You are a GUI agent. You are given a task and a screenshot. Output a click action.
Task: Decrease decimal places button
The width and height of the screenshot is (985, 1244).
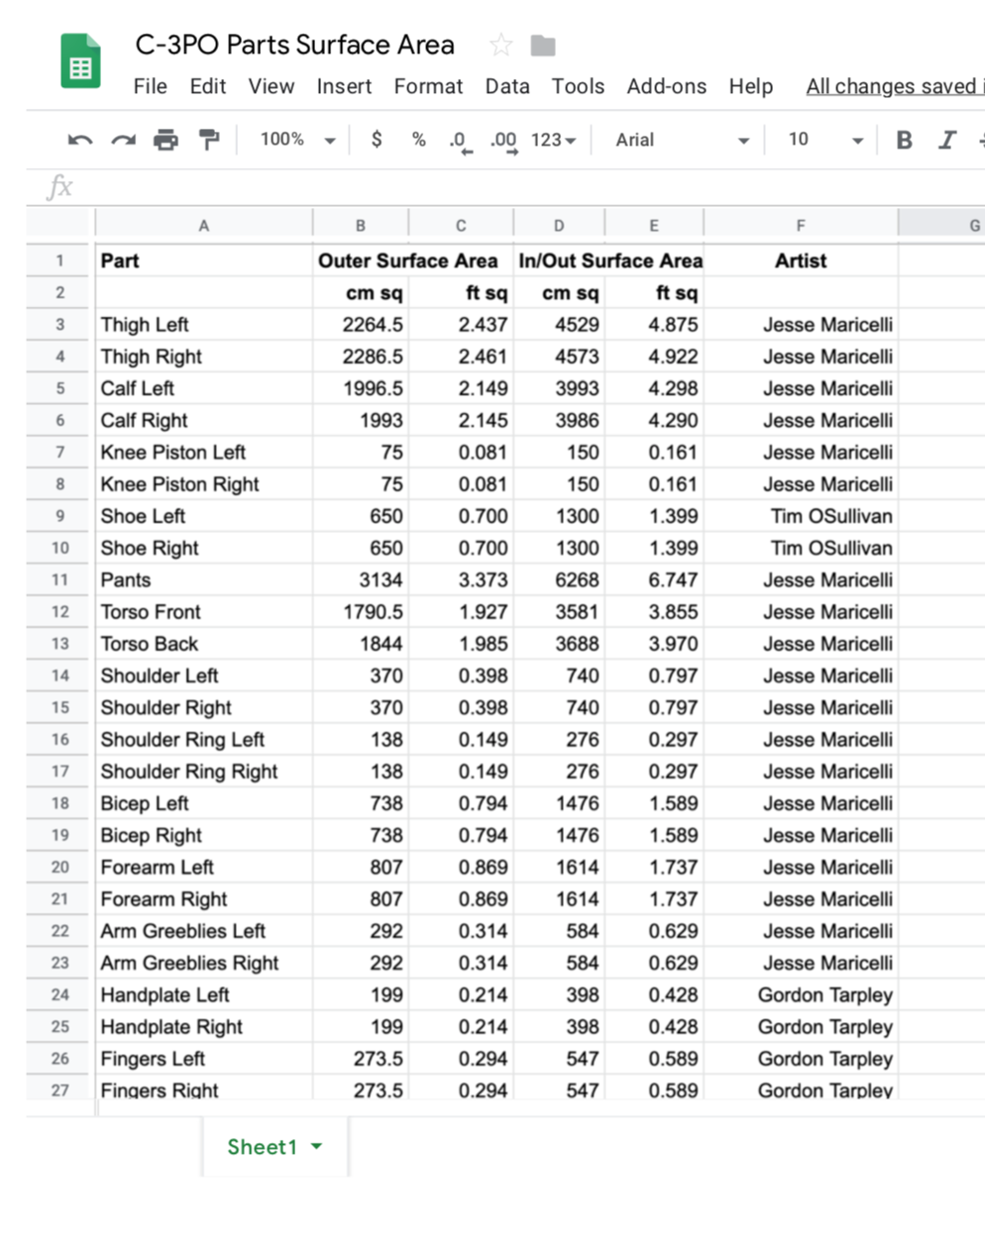461,142
